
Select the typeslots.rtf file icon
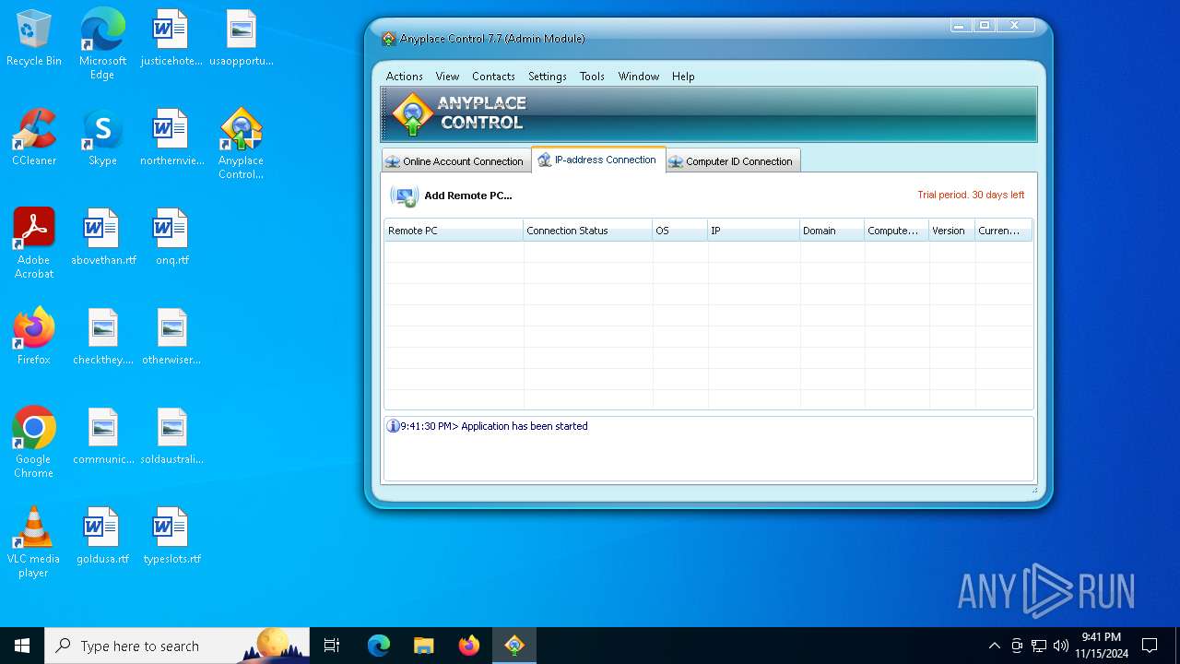click(x=171, y=537)
